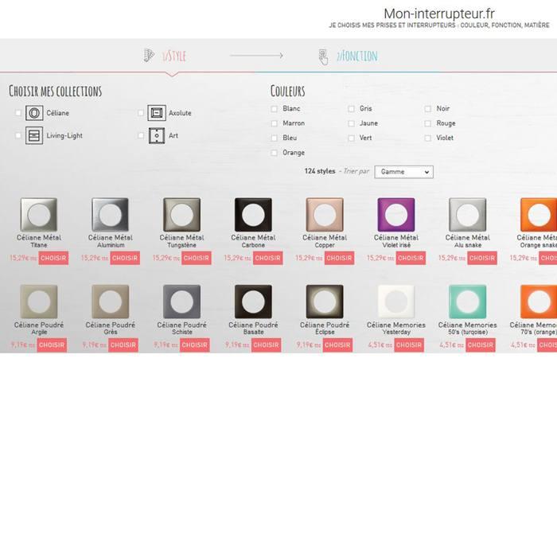The height and width of the screenshot is (557, 557).
Task: Enable the Noir color filter checkbox
Action: tap(428, 109)
